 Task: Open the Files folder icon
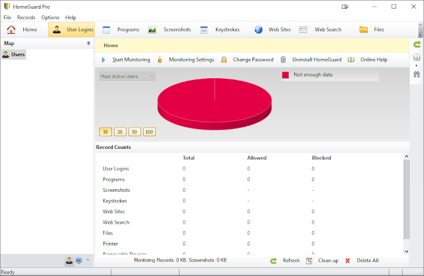364,29
